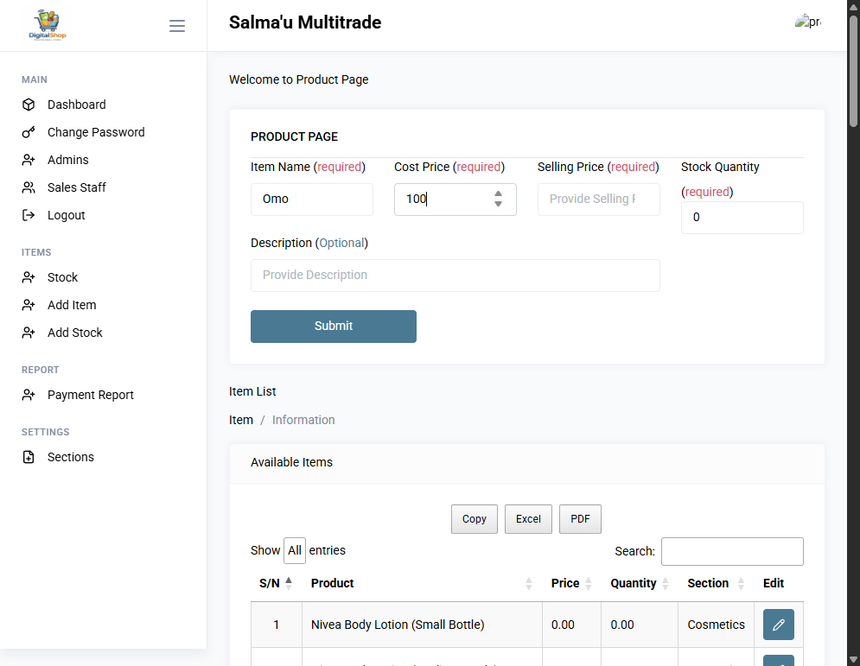Increase Cost Price with stepper arrows
The image size is (860, 666).
pos(498,194)
